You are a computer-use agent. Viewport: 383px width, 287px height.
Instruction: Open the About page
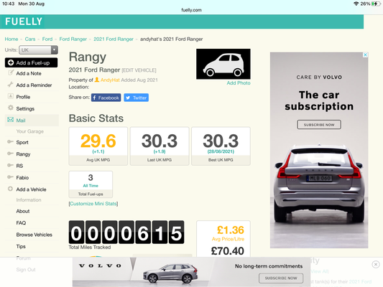pyautogui.click(x=23, y=211)
